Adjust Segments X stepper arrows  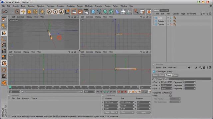[x=195, y=82]
